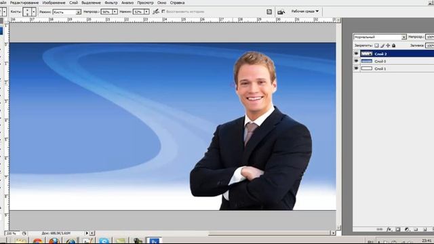The height and width of the screenshot is (244, 434).
Task: Open the Выделение menu
Action: click(x=91, y=3)
